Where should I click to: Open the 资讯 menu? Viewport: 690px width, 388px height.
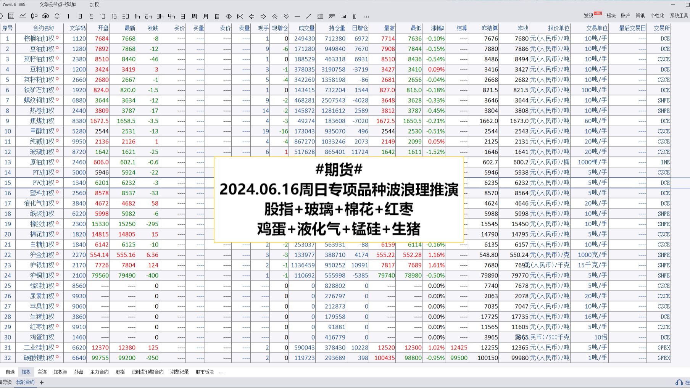[x=640, y=16]
